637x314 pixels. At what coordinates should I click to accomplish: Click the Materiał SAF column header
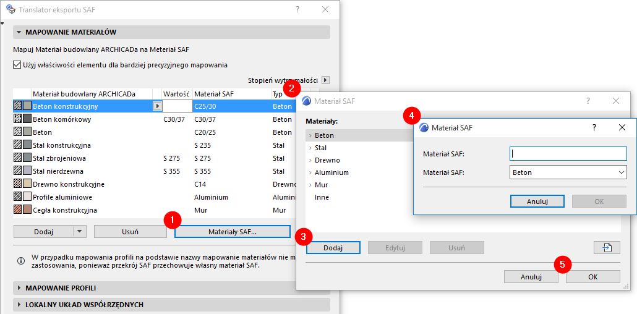coord(231,94)
